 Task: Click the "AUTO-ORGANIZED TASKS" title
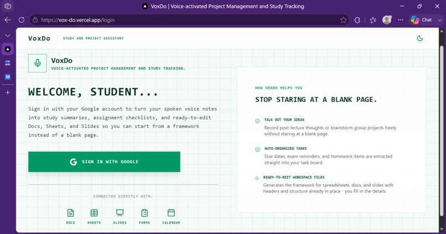pyautogui.click(x=286, y=148)
